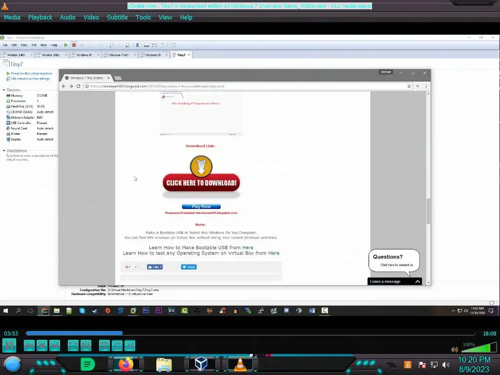Viewport: 500px width, 375px height.
Task: Open the VLC Tools menu
Action: pos(143,17)
